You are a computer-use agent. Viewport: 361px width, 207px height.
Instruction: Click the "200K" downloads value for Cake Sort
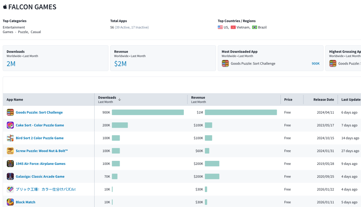coord(106,125)
